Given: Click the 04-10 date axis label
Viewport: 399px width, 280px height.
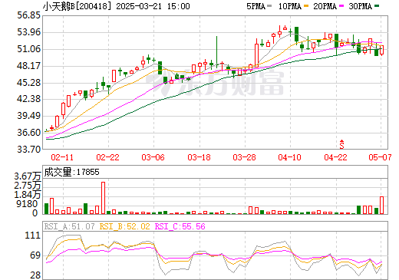Looking at the screenshot, I should click(x=289, y=157).
